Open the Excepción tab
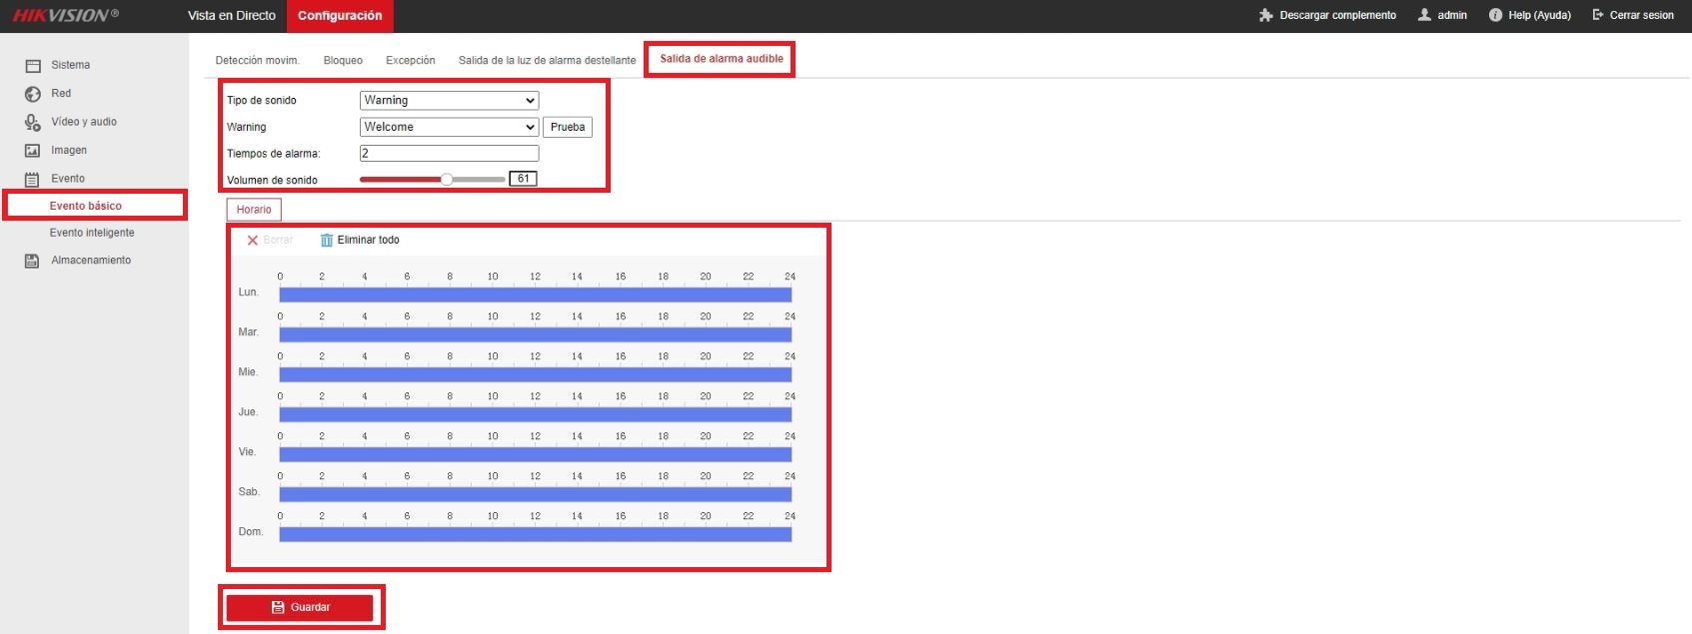 [x=411, y=60]
